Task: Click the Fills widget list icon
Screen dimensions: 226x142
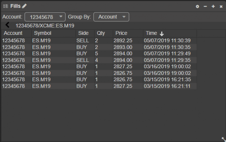Action: point(6,6)
